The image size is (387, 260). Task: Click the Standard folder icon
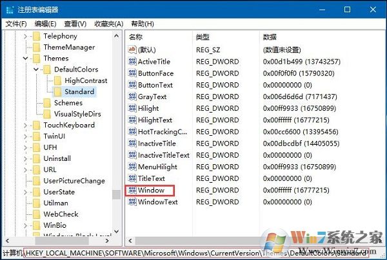click(x=57, y=91)
